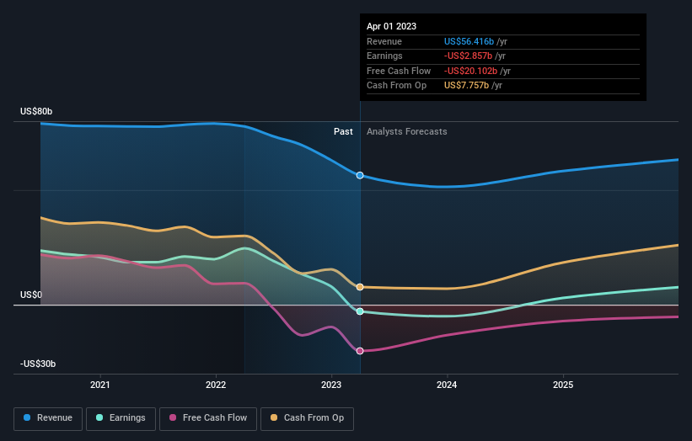Click the -US$2.857b earnings value in tooltip
Image resolution: width=692 pixels, height=441 pixels.
[x=468, y=56]
